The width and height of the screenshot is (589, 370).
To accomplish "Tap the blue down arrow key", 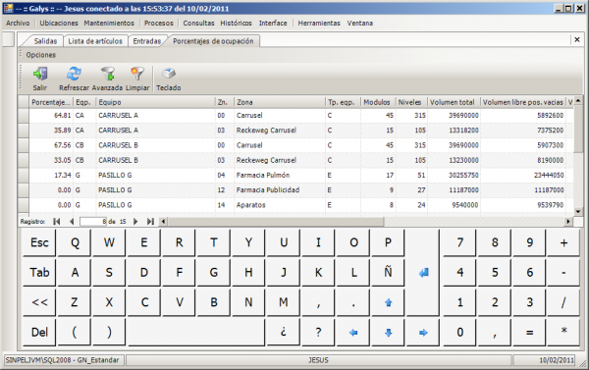I will (x=388, y=332).
